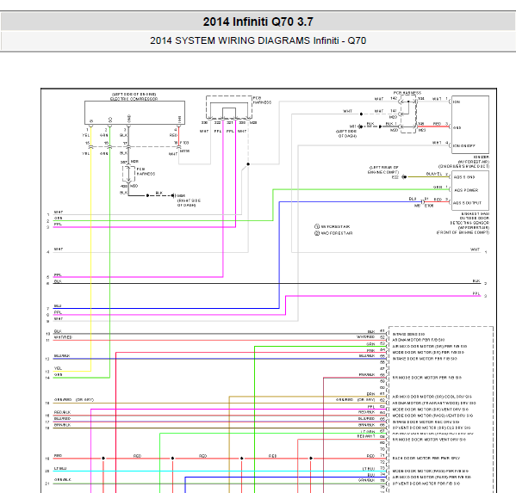Click "AROMA MOTOR PBR F/B SIG" at pin 42
Viewport: 516px width, 493px height.
coord(419,340)
